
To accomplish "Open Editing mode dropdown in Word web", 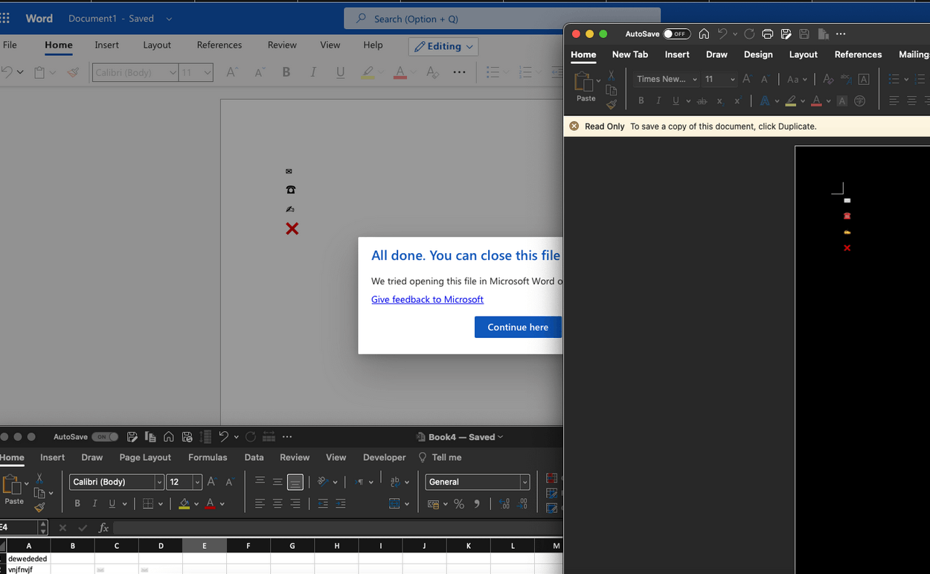I will pyautogui.click(x=443, y=46).
